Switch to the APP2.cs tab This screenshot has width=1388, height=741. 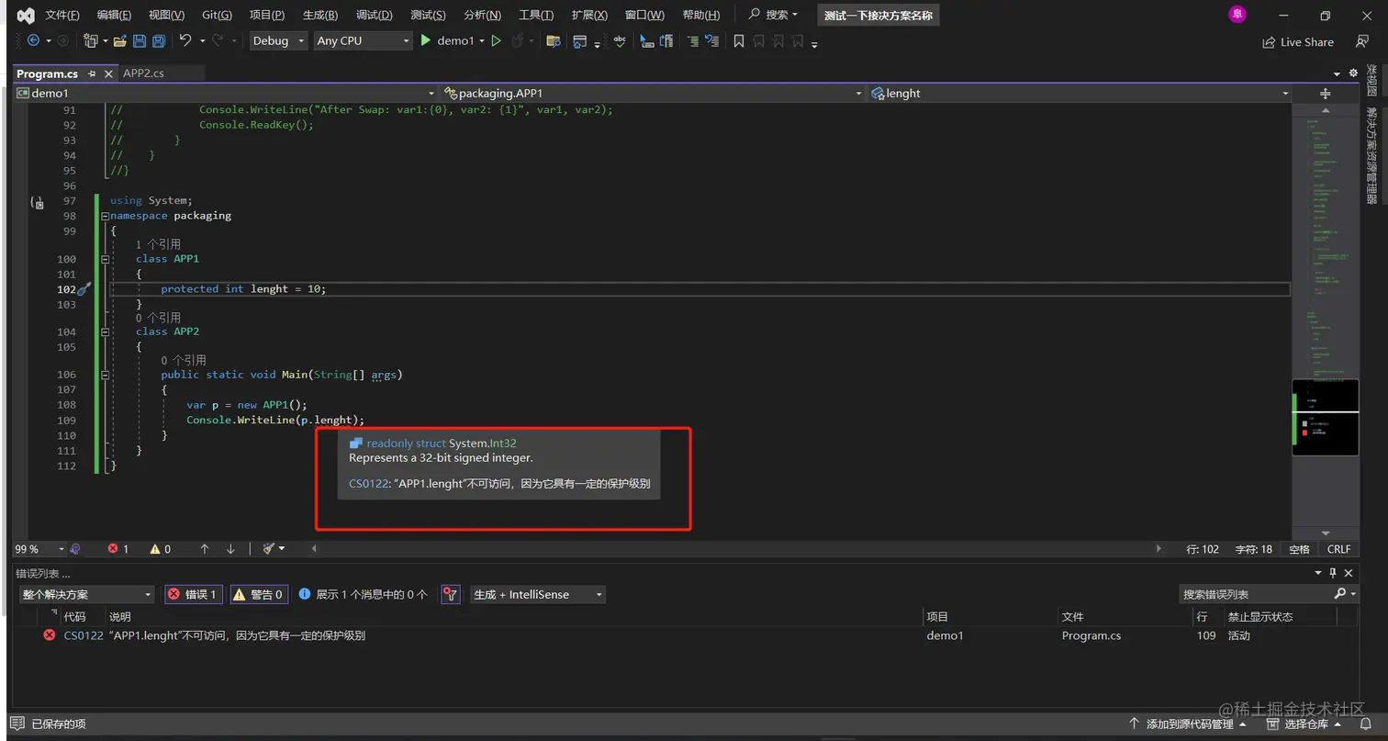tap(143, 73)
